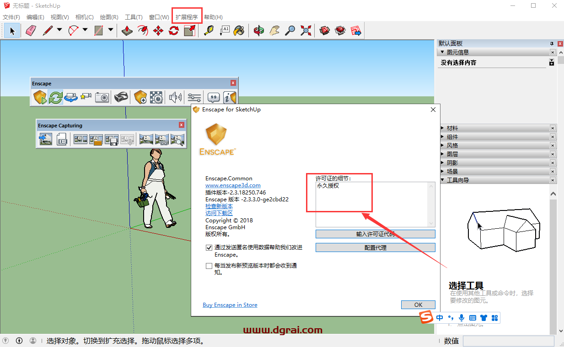The height and width of the screenshot is (347, 564).
Task: Select the Scale tool
Action: pyautogui.click(x=189, y=31)
